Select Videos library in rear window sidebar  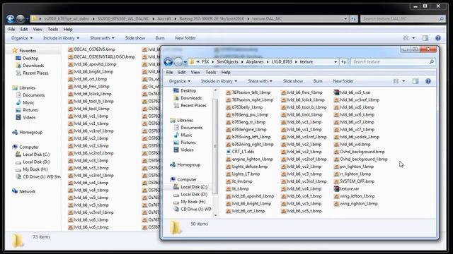click(x=25, y=118)
